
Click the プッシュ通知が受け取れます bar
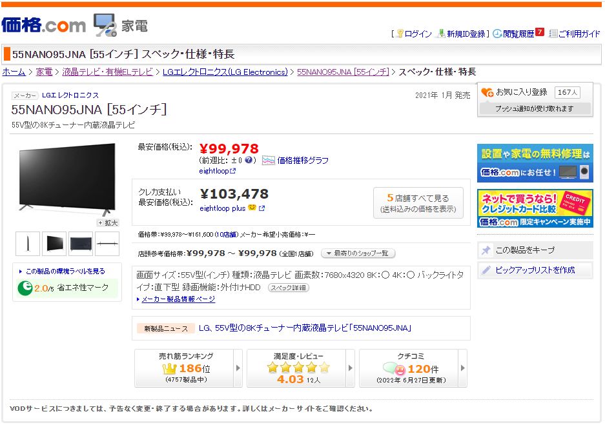point(535,108)
